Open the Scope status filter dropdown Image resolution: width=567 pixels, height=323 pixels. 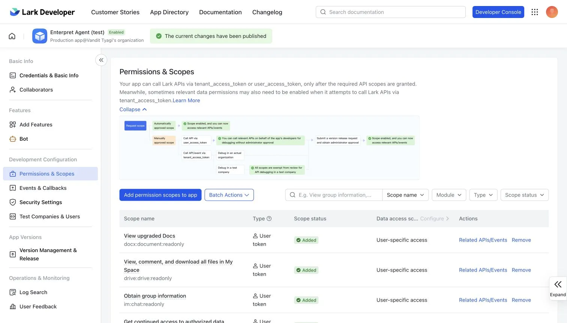[x=525, y=195]
